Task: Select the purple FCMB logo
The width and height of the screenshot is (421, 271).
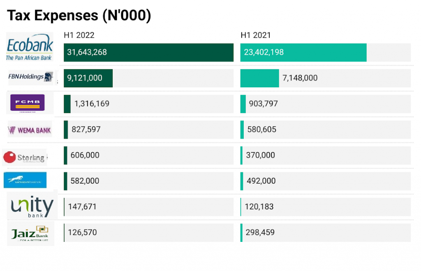Action: tap(27, 103)
